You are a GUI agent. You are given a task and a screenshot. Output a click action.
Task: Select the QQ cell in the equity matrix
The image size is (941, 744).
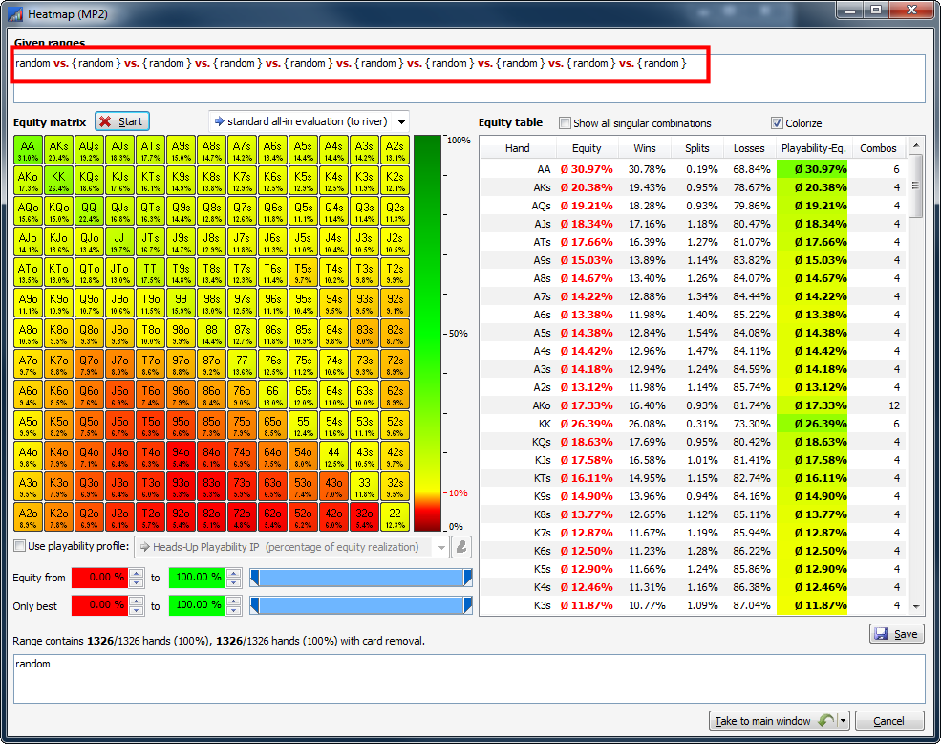(89, 211)
